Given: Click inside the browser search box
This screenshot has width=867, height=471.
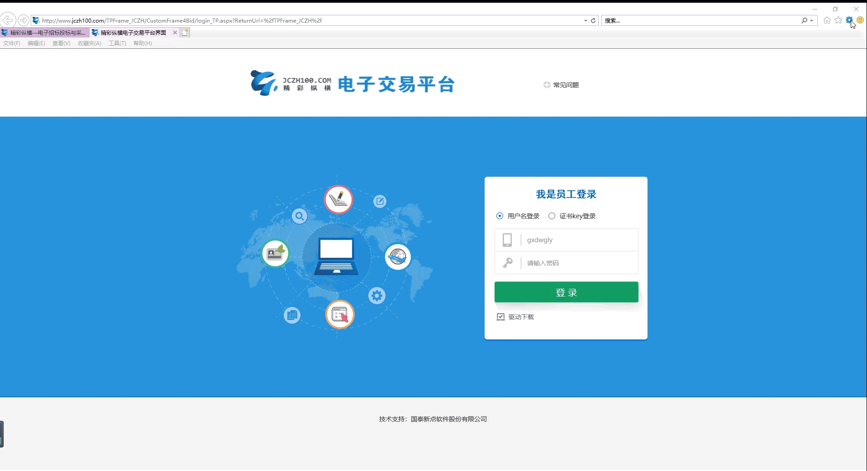Looking at the screenshot, I should (701, 20).
